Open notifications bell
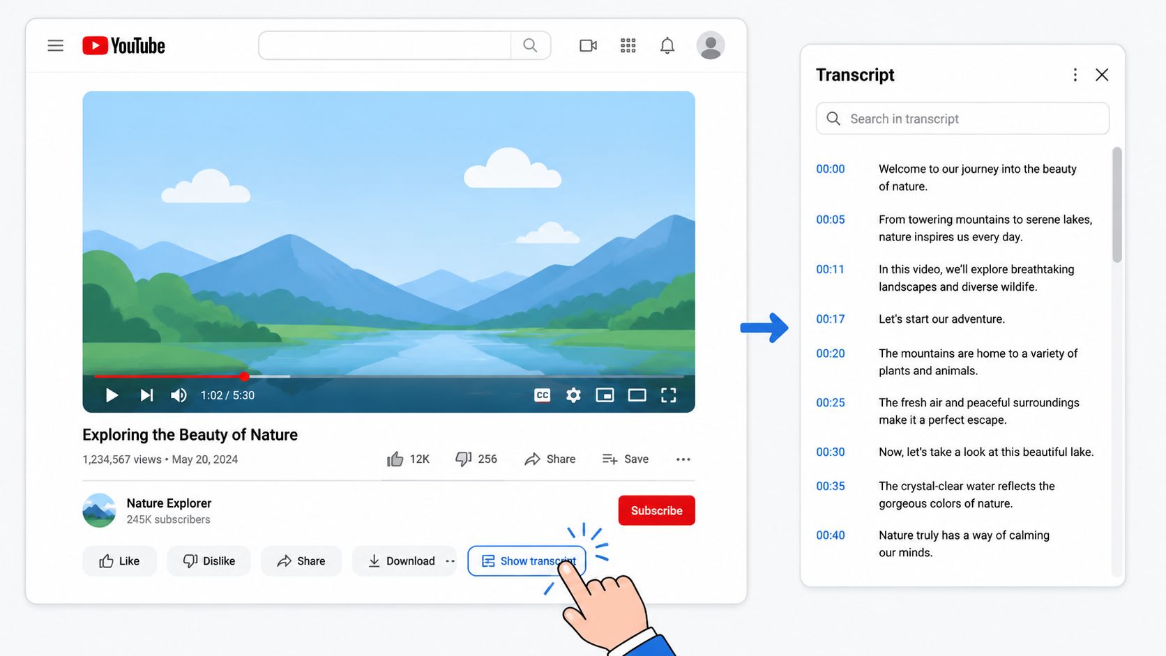The width and height of the screenshot is (1166, 656). click(x=667, y=46)
